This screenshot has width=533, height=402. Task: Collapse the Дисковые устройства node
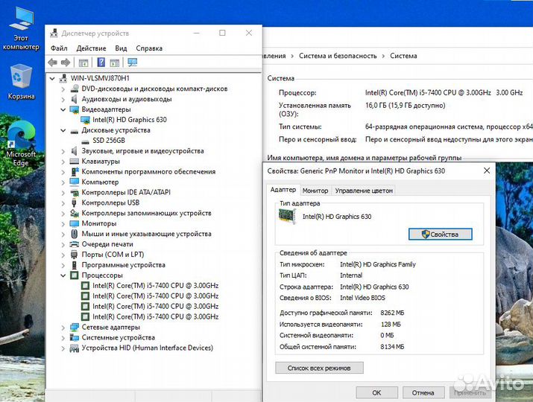coord(63,130)
